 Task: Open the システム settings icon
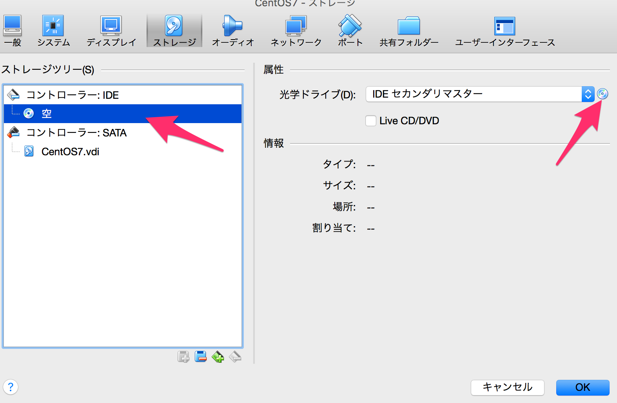click(53, 26)
